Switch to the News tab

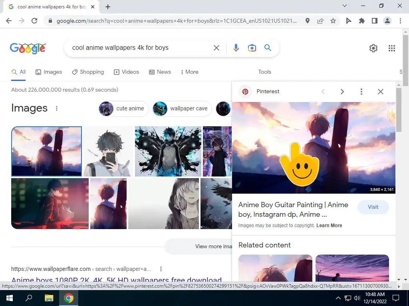pos(160,72)
